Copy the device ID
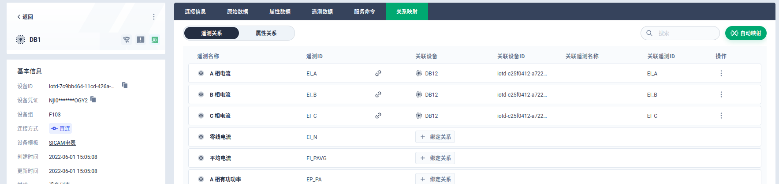Viewport: 779px width, 184px height. tap(125, 85)
